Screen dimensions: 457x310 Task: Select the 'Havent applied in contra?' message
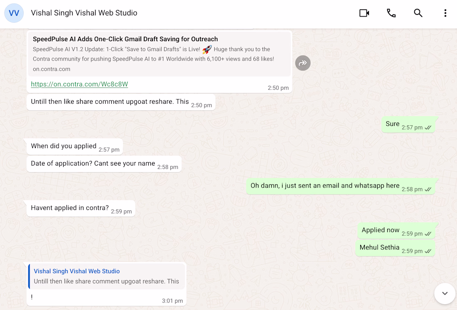pos(81,208)
